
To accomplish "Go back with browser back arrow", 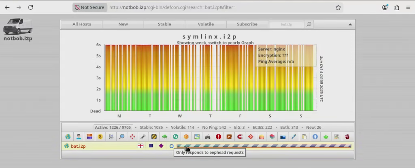I will click(x=7, y=7).
